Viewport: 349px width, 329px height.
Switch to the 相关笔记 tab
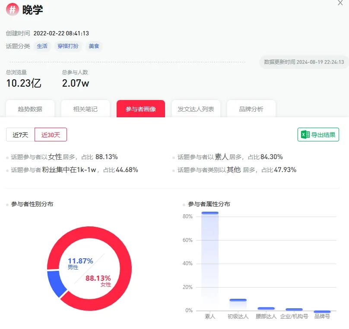(86, 109)
